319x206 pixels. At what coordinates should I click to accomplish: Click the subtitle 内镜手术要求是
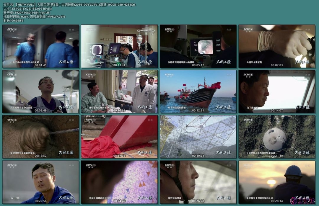tap(254, 62)
